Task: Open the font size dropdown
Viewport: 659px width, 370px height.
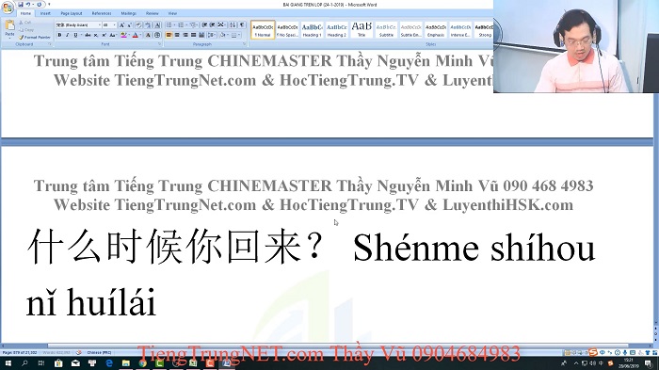Action: point(114,25)
